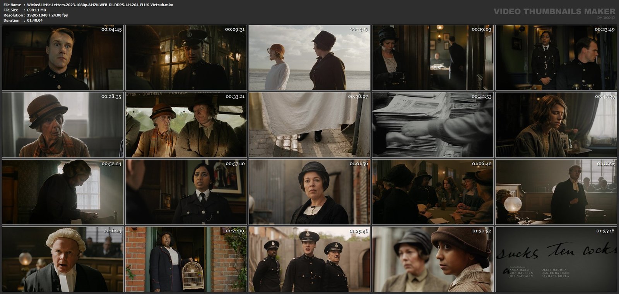Select the thumbnail timestamped 01:30:32
This screenshot has height=294, width=619.
[x=433, y=259]
